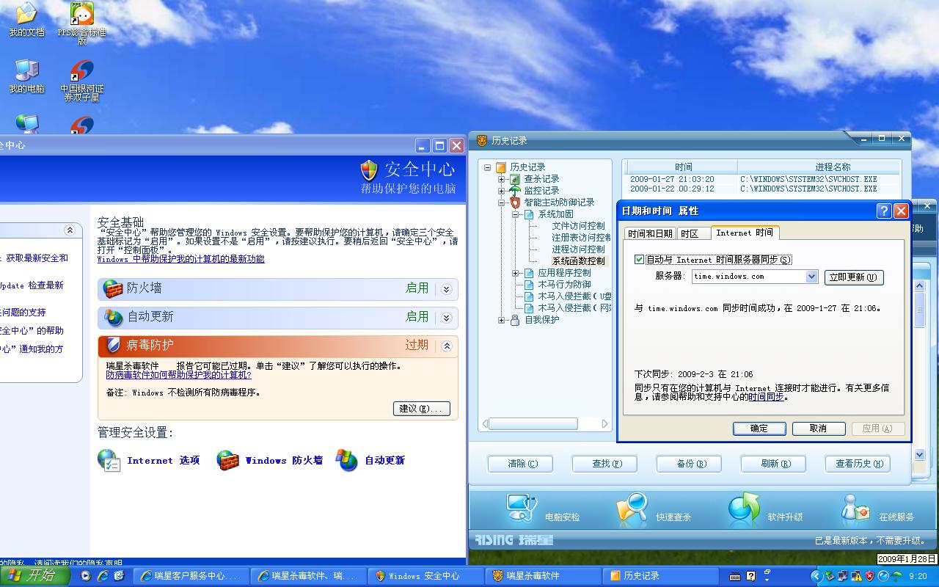Viewport: 939px width, 587px height.
Task: Click the 智能主动防御记录 shield icon
Action: point(515,203)
